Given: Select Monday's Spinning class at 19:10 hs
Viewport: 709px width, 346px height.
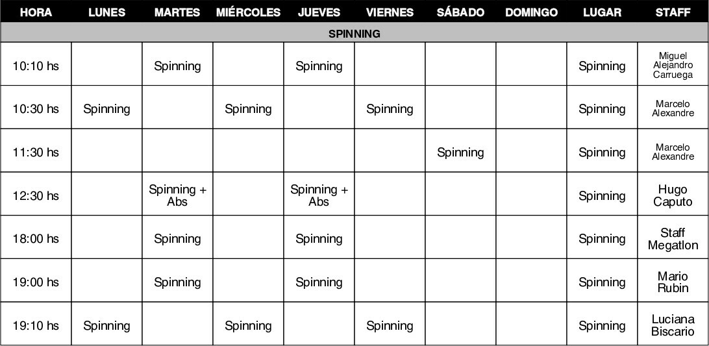Looking at the screenshot, I should [106, 325].
